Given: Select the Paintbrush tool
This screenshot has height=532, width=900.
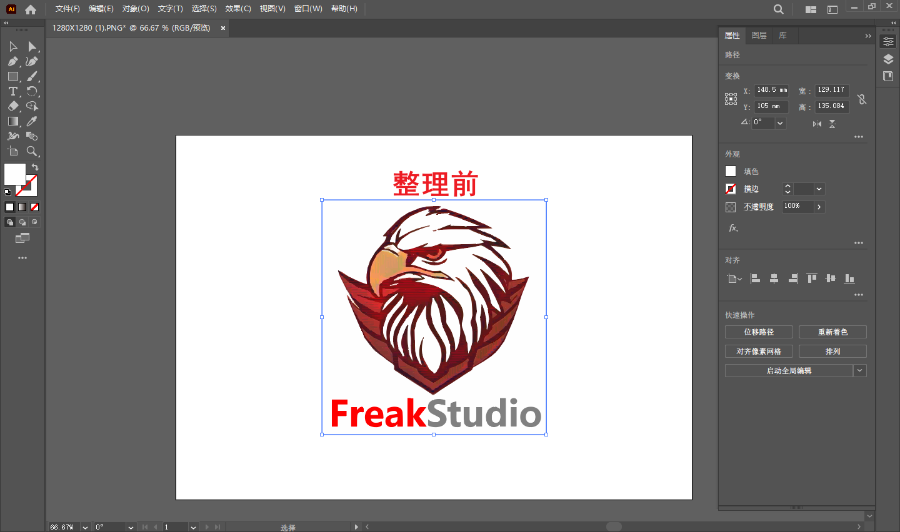Looking at the screenshot, I should point(32,76).
